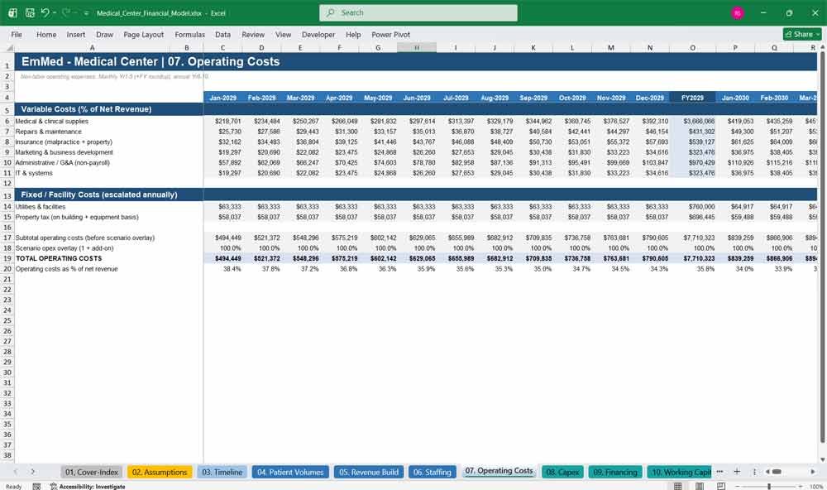Switch to the Insert ribbon tab

click(x=76, y=34)
